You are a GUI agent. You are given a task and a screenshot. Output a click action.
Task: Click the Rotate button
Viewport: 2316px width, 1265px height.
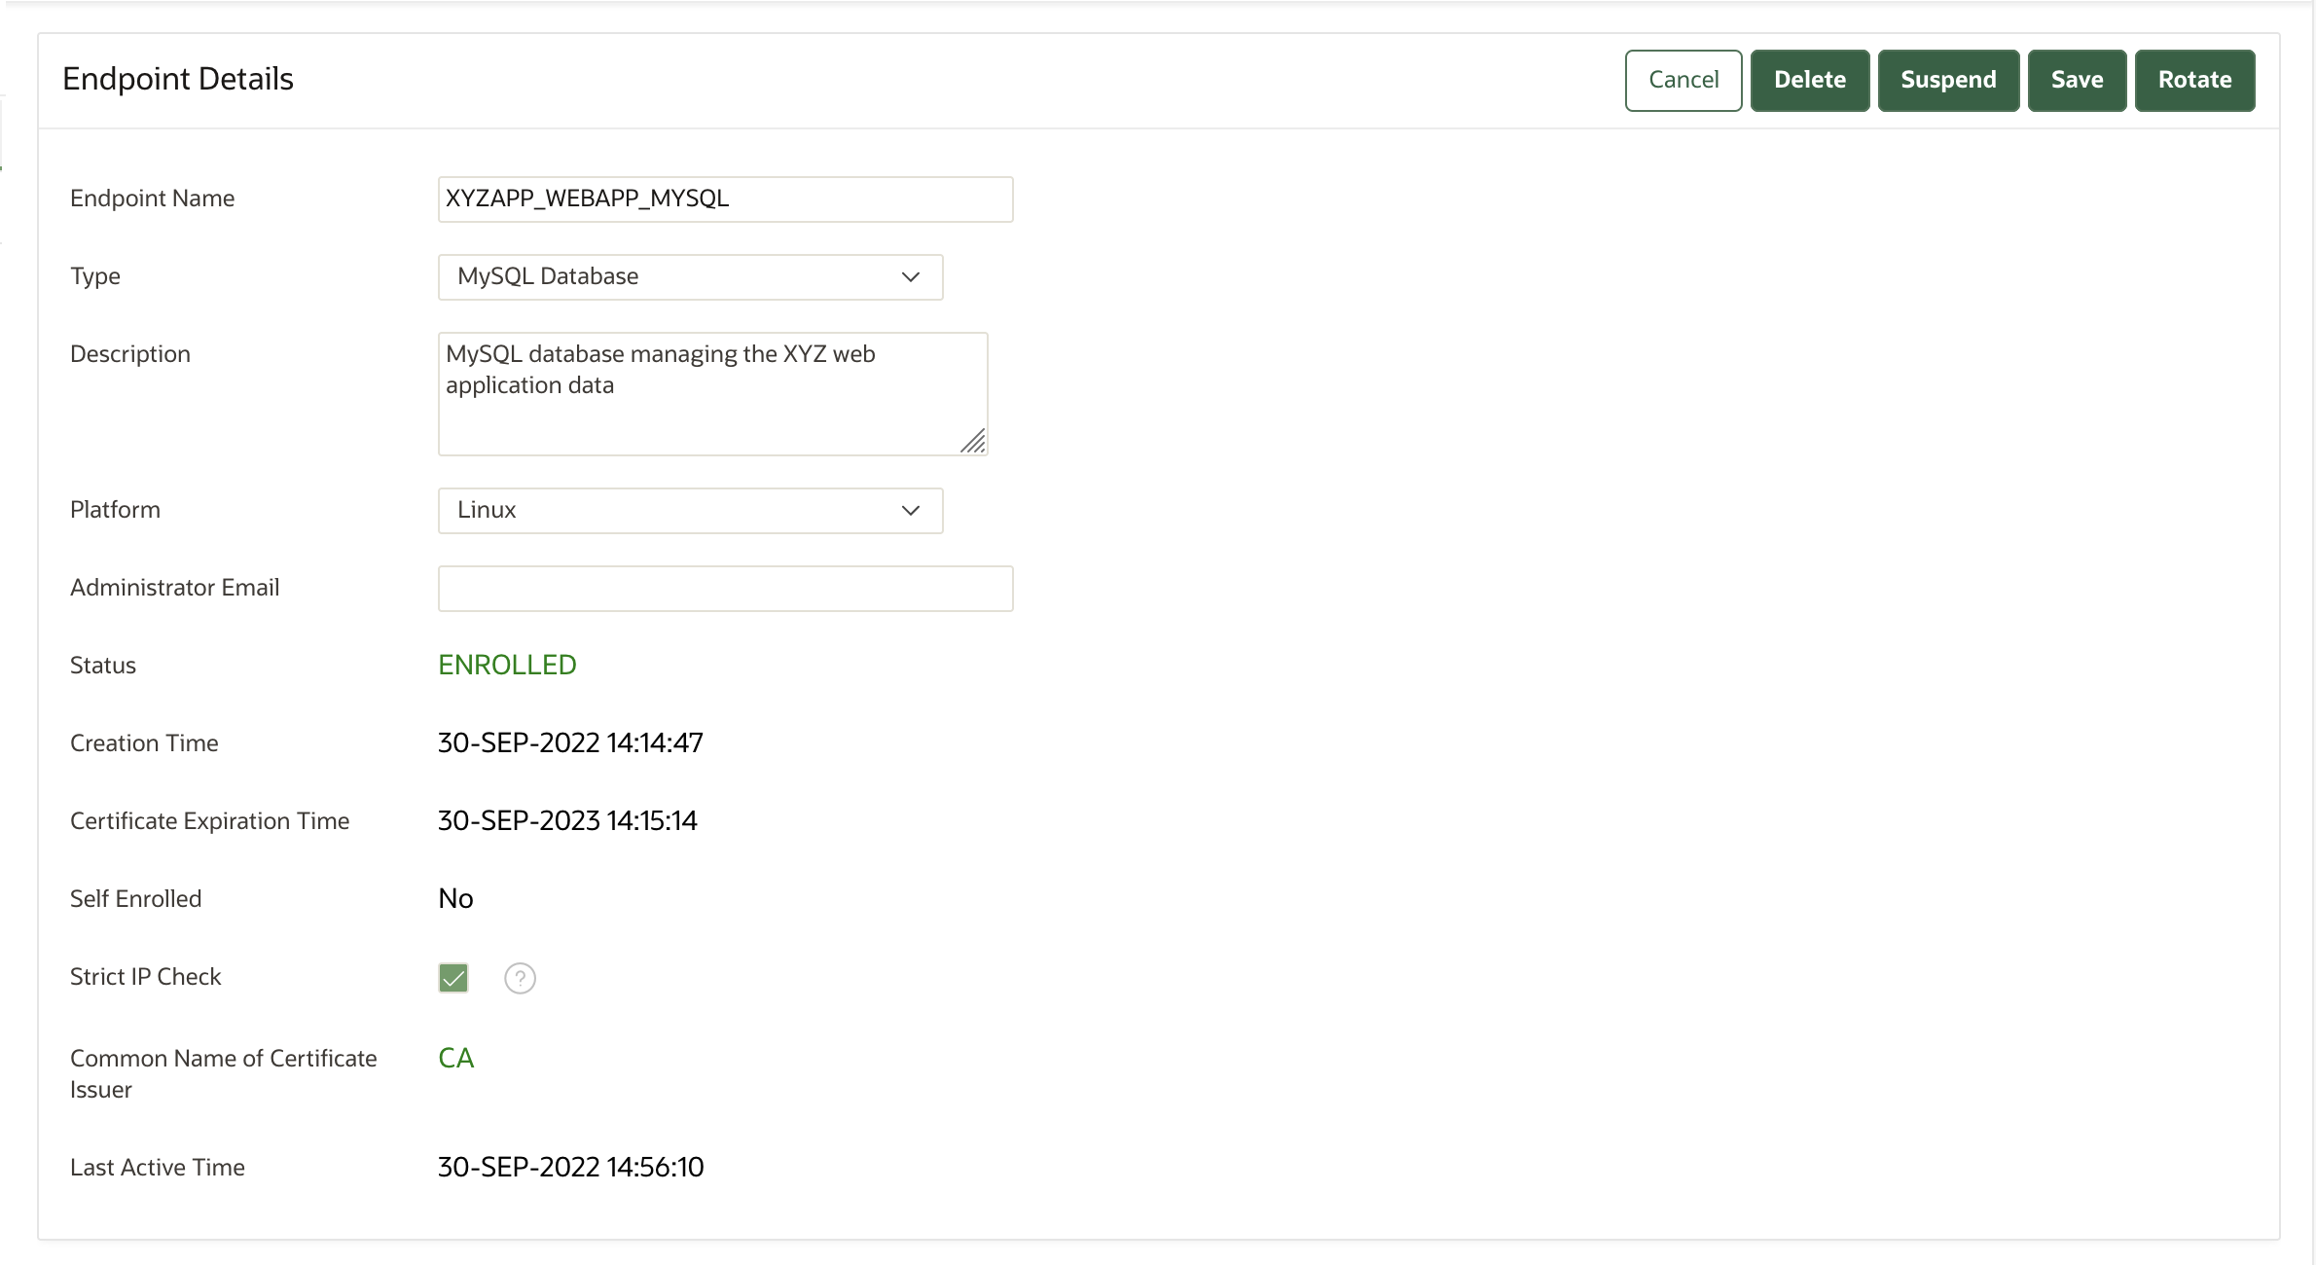pos(2194,80)
